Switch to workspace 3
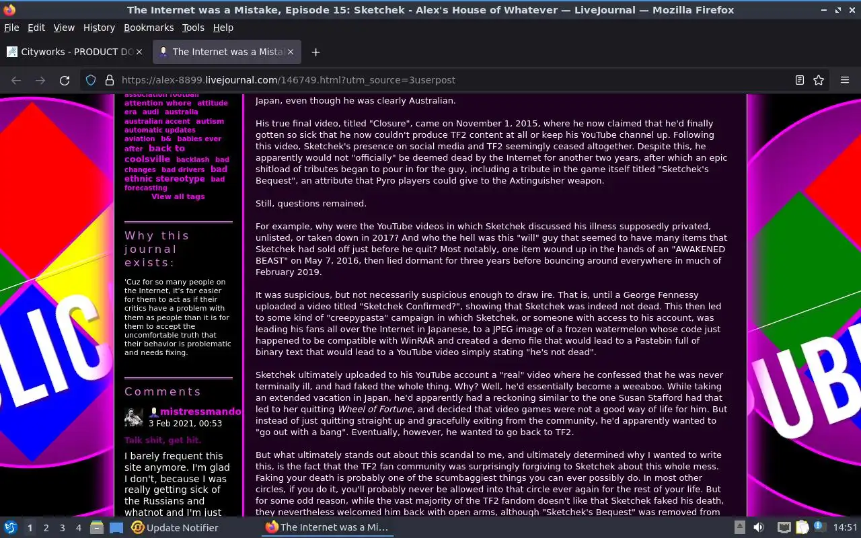861x538 pixels. pos(63,528)
